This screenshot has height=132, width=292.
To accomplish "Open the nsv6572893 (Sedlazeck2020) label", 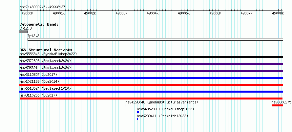I will pyautogui.click(x=45, y=61).
